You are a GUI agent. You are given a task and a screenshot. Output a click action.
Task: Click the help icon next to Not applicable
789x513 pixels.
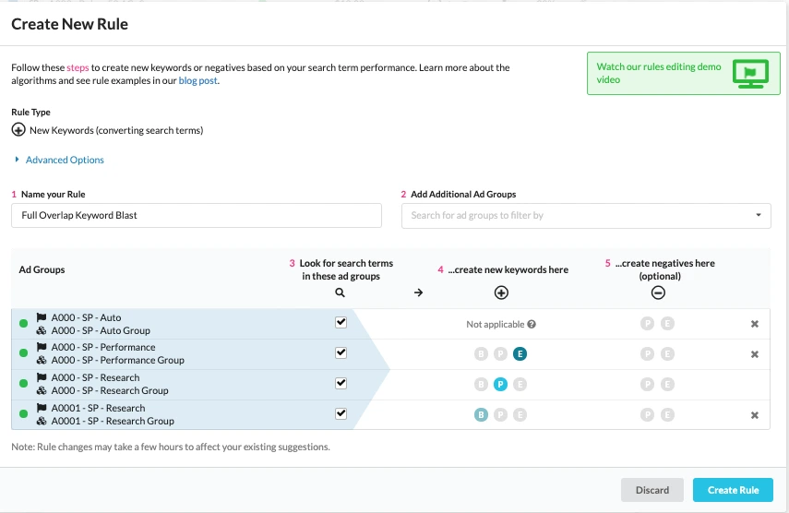point(532,324)
